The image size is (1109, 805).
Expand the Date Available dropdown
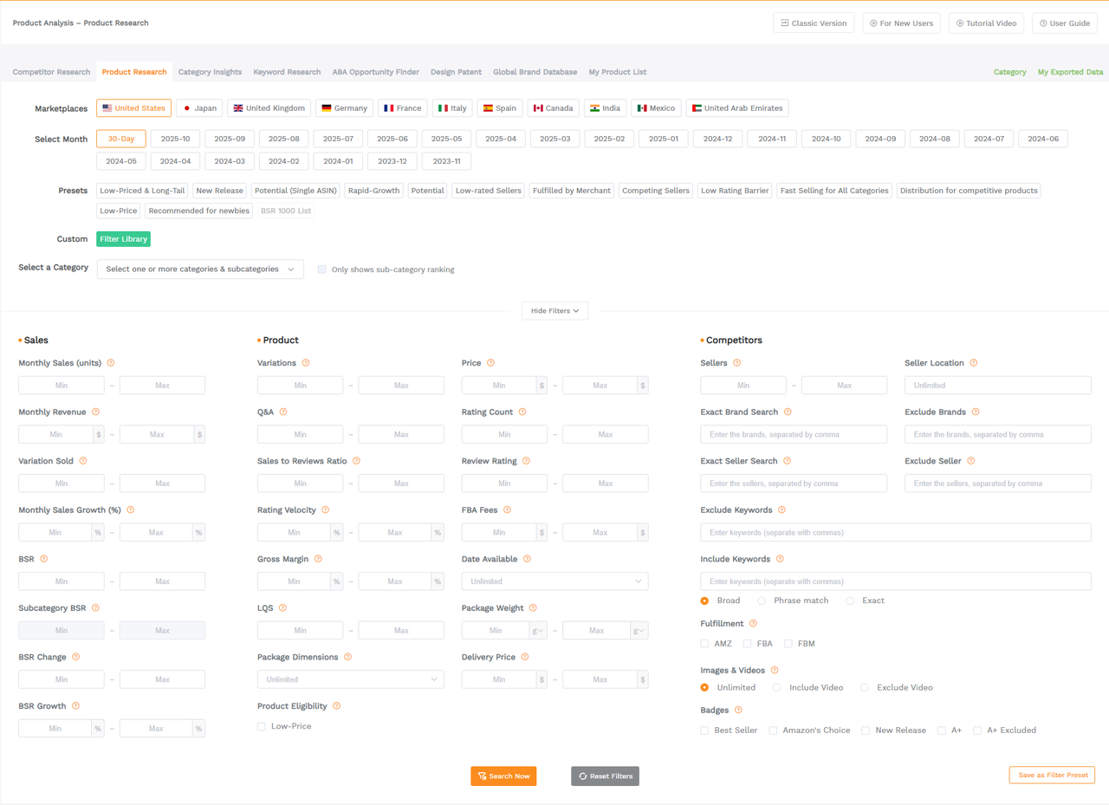click(554, 581)
